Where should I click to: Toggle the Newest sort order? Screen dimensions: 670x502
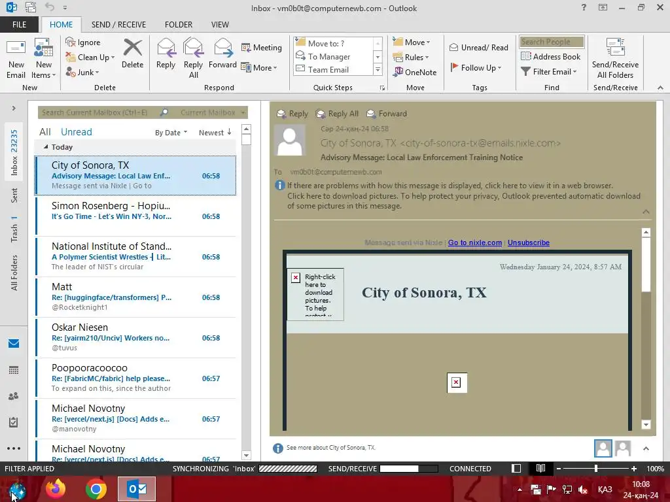click(215, 133)
